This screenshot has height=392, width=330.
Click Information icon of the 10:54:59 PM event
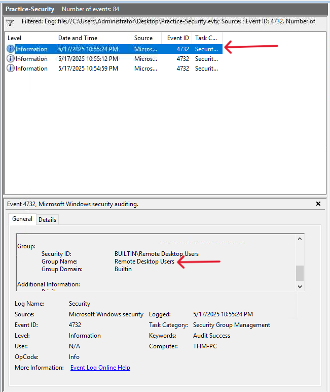[x=11, y=69]
